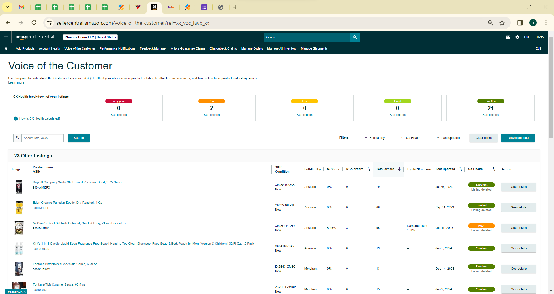Open the EN language dropdown

(x=528, y=37)
